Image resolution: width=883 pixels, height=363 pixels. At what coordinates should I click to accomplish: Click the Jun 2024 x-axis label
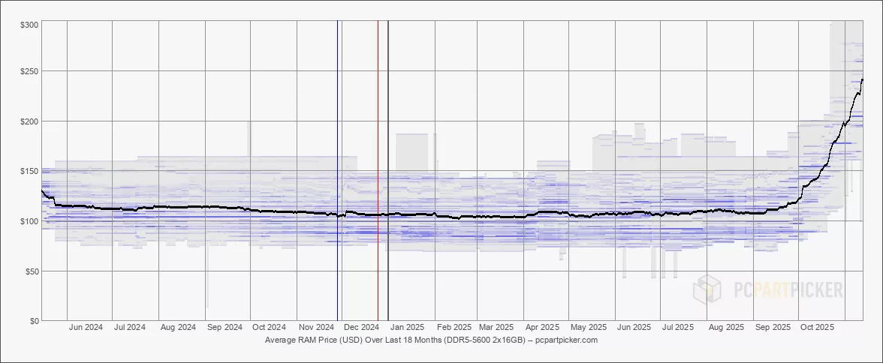tap(86, 328)
